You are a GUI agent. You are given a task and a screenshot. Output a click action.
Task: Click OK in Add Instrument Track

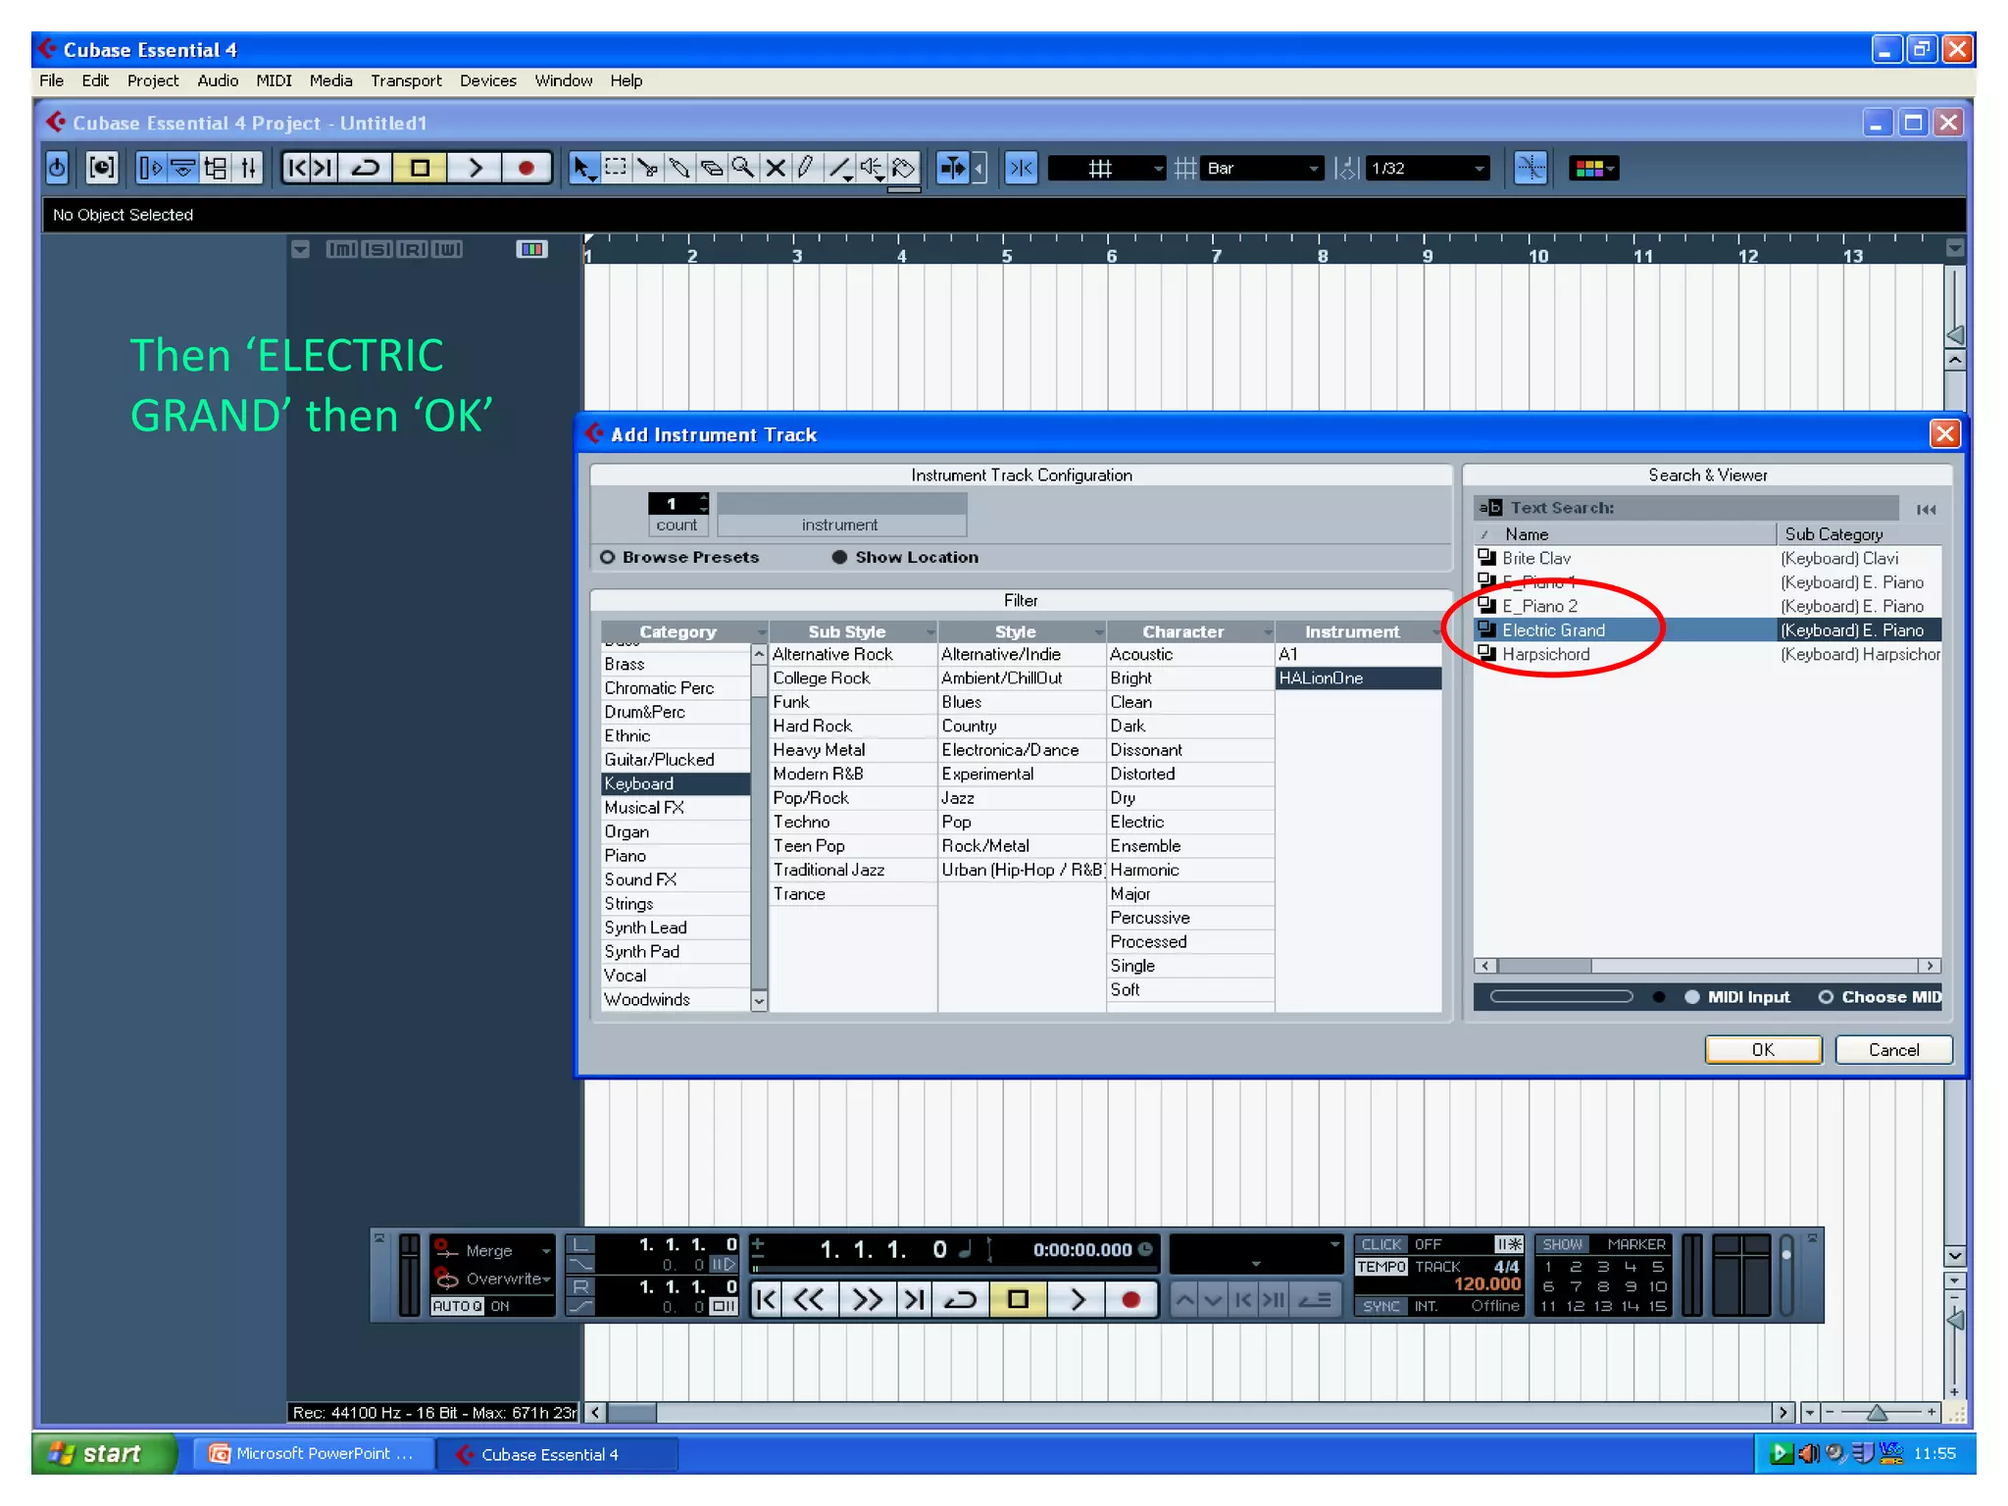[1763, 1050]
